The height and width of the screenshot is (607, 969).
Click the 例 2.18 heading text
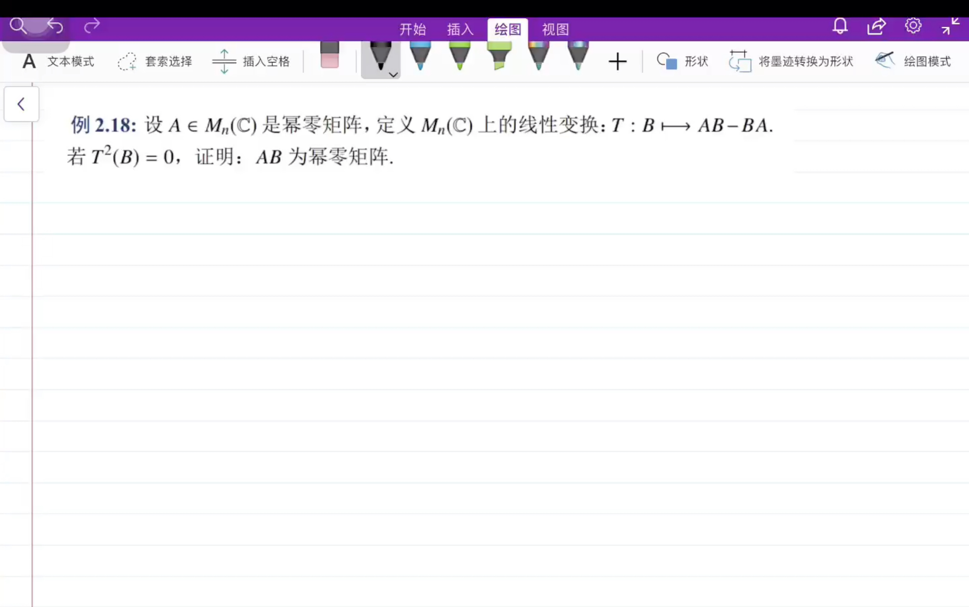tap(103, 125)
